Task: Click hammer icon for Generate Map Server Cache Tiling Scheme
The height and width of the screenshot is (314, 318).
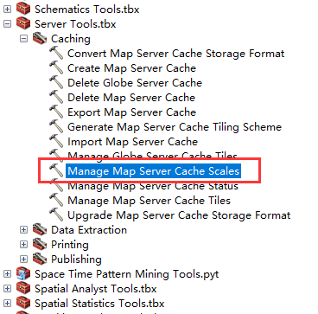Action: (56, 127)
